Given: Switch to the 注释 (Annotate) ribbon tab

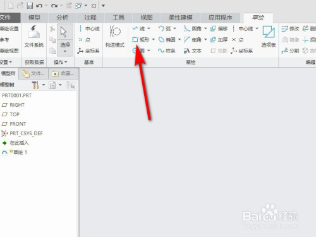Looking at the screenshot, I should point(90,18).
